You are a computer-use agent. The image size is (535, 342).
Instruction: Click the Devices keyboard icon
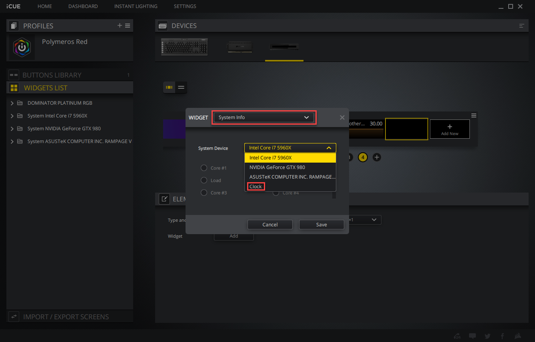(163, 26)
